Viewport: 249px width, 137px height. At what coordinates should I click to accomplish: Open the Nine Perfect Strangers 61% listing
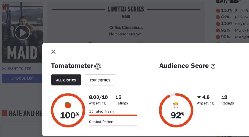click(232, 17)
